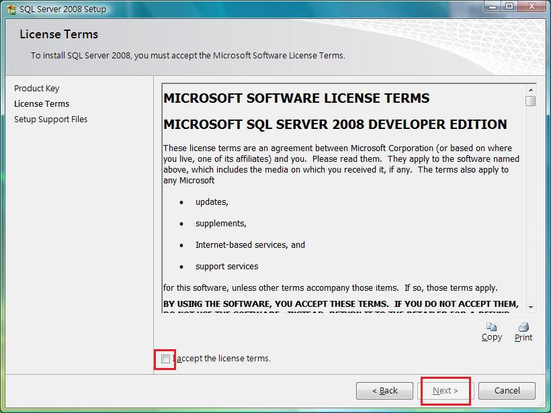This screenshot has width=551, height=413.
Task: Print the license terms via Print icon
Action: point(523,332)
